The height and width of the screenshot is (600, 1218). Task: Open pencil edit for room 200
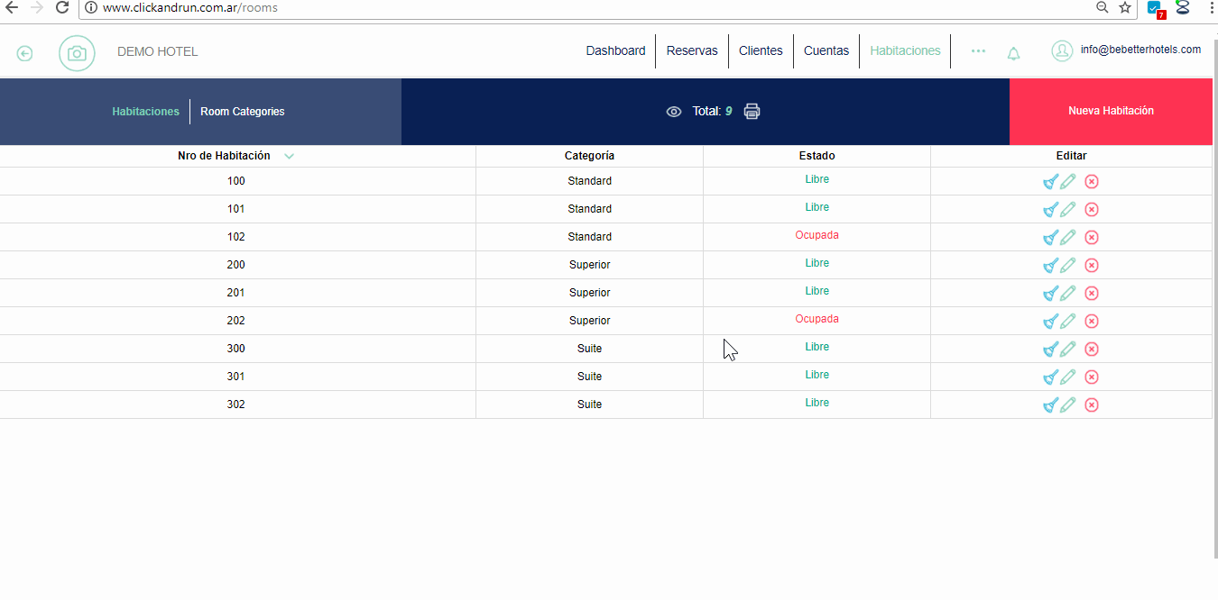1068,266
